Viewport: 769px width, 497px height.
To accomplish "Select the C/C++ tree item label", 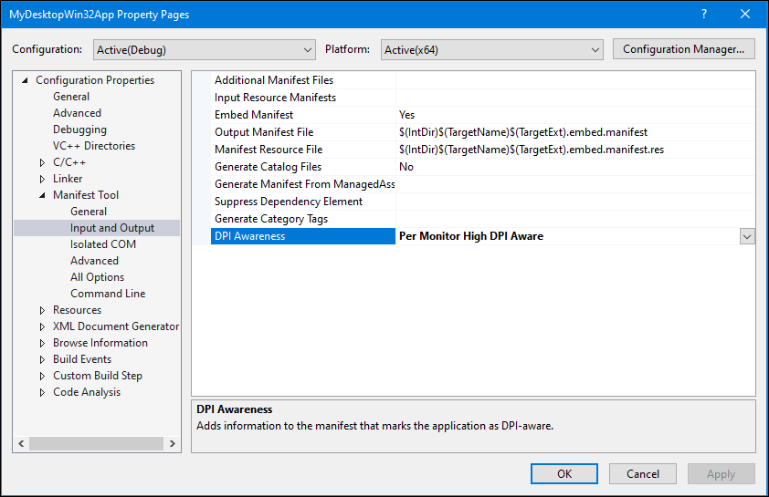I will pyautogui.click(x=69, y=162).
